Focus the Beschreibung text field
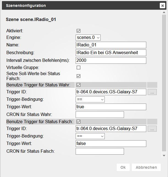Viewport: 168px width, 177px height. 111,52
